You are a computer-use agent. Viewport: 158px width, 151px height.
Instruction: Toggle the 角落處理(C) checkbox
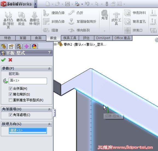click(x=10, y=115)
